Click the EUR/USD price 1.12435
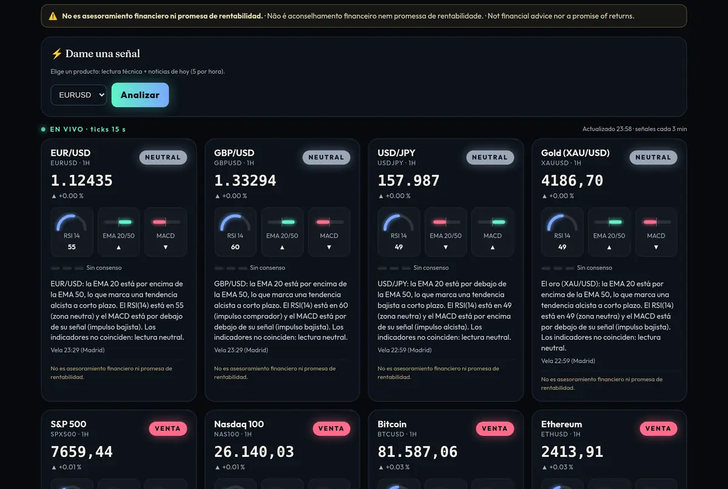Viewport: 728px width, 489px height. coord(82,180)
